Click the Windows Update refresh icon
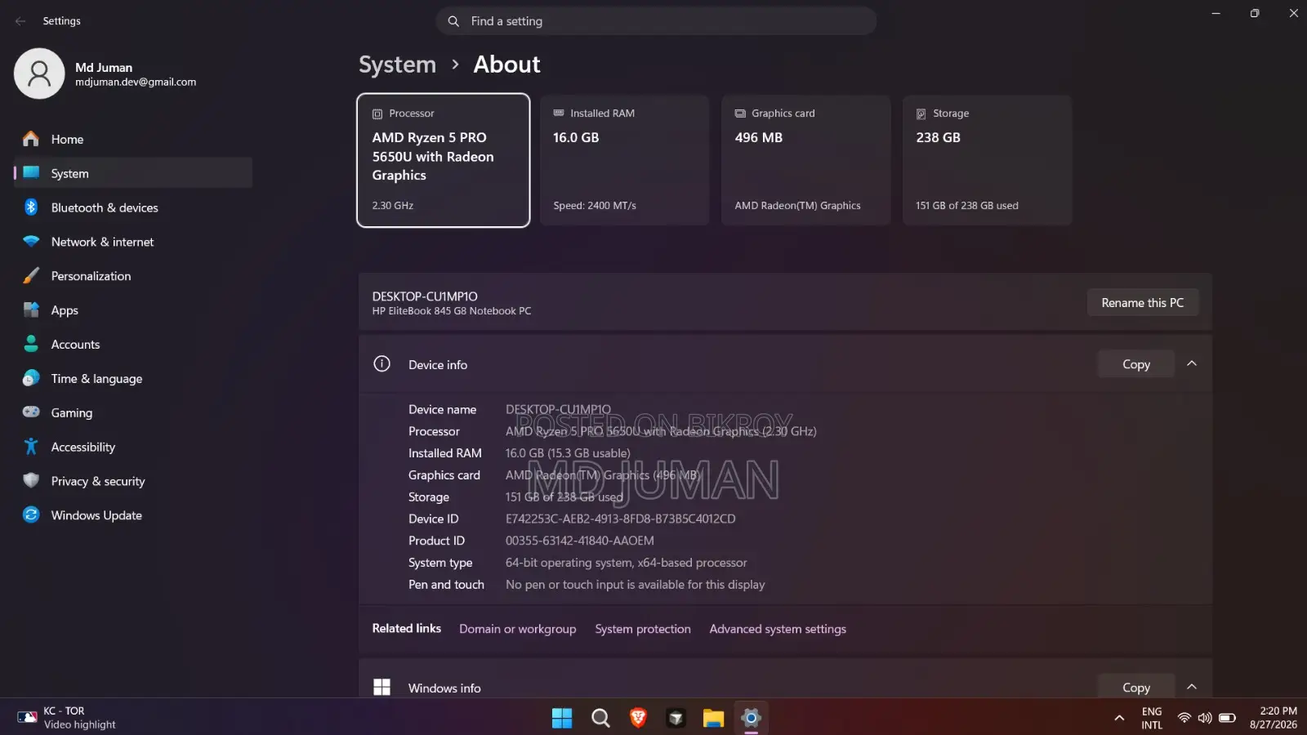 point(31,515)
